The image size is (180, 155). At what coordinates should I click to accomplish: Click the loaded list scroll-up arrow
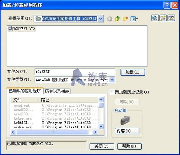point(101,99)
